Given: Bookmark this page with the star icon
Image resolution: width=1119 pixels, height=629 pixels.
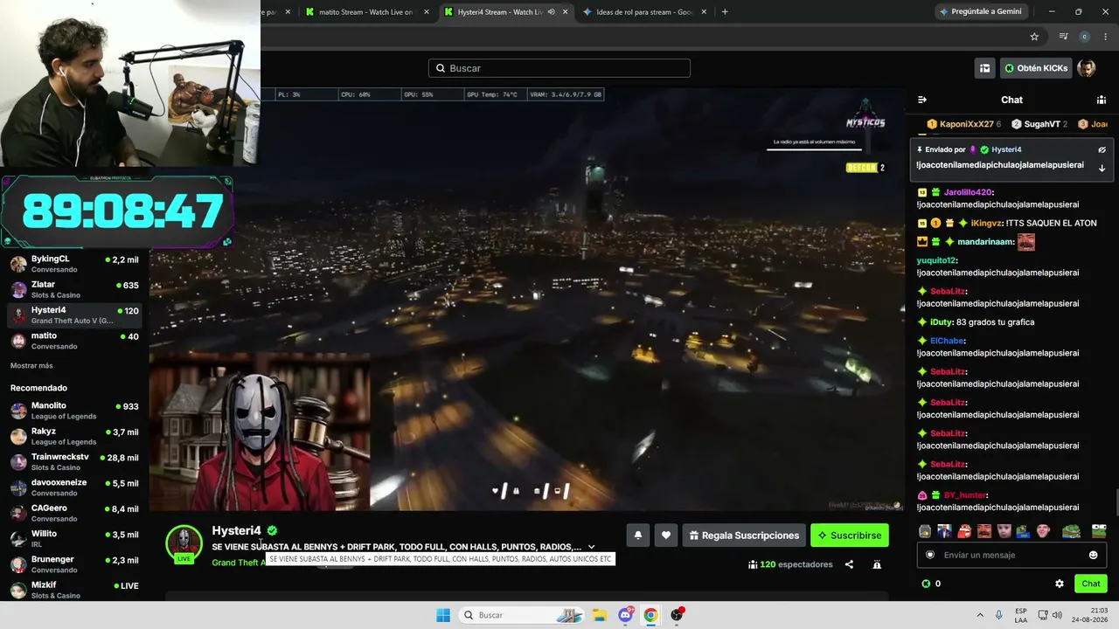Looking at the screenshot, I should [1034, 37].
